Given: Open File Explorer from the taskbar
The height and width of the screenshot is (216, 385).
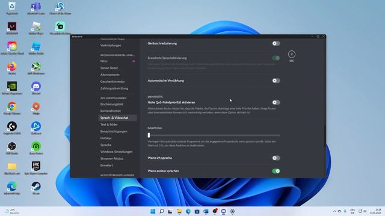Looking at the screenshot, I should (179, 211).
